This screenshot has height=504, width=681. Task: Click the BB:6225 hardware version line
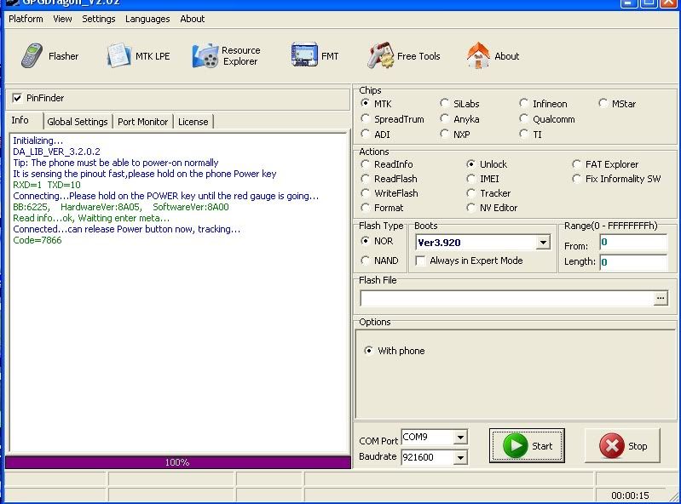pyautogui.click(x=121, y=207)
